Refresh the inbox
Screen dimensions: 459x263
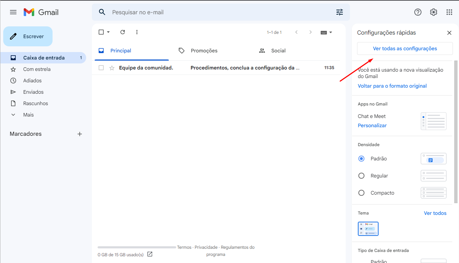(123, 32)
